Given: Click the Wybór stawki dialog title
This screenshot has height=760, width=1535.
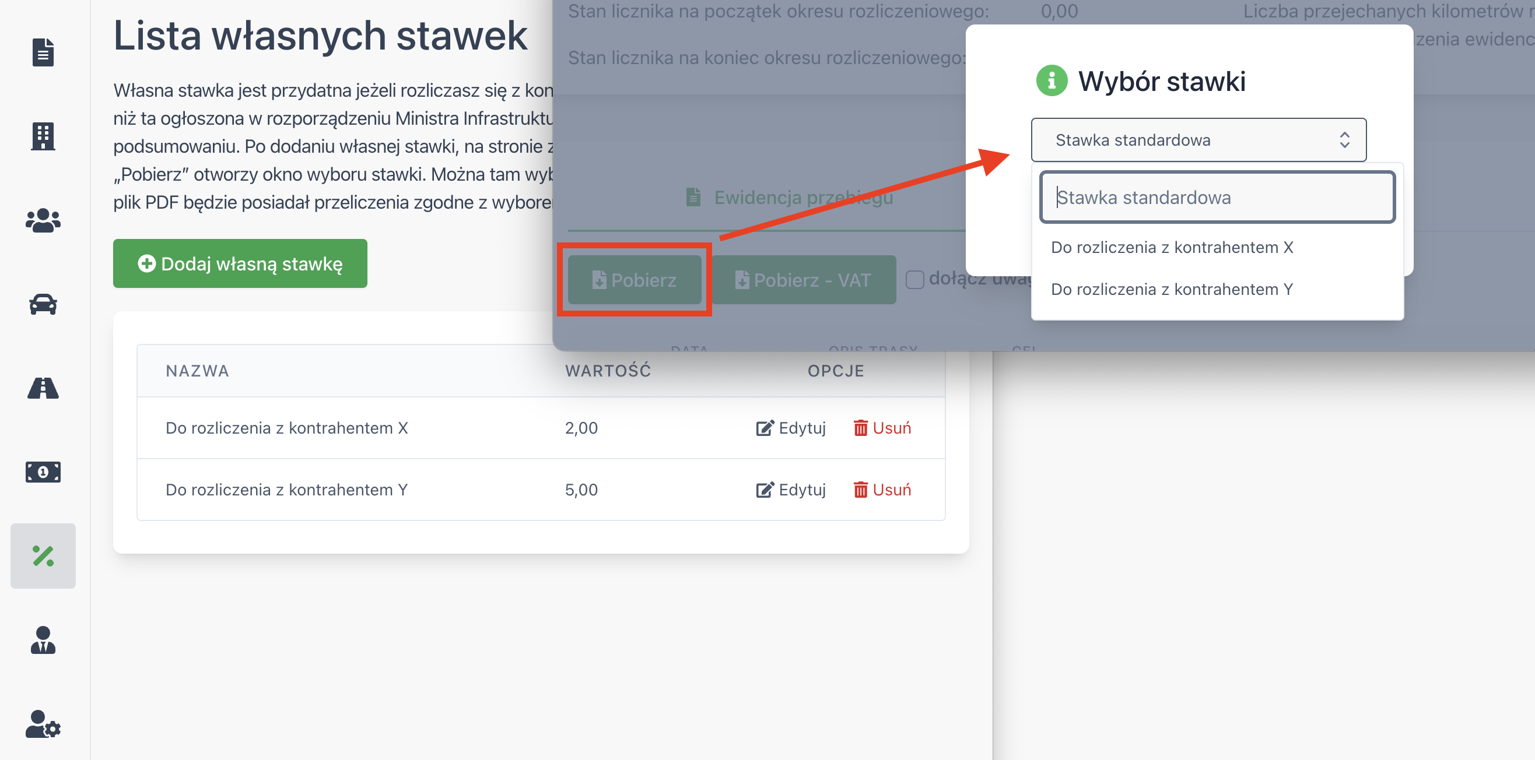Looking at the screenshot, I should pos(1161,81).
